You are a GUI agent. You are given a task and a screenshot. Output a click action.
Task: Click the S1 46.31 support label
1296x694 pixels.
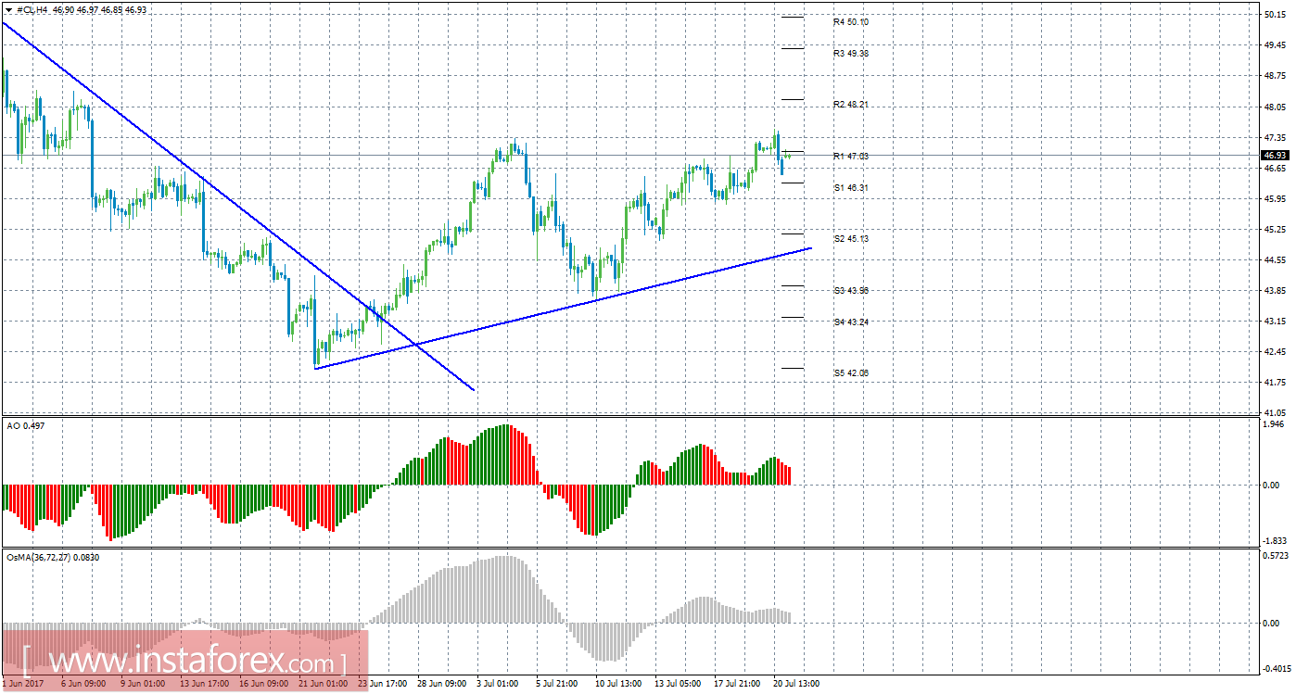point(850,188)
